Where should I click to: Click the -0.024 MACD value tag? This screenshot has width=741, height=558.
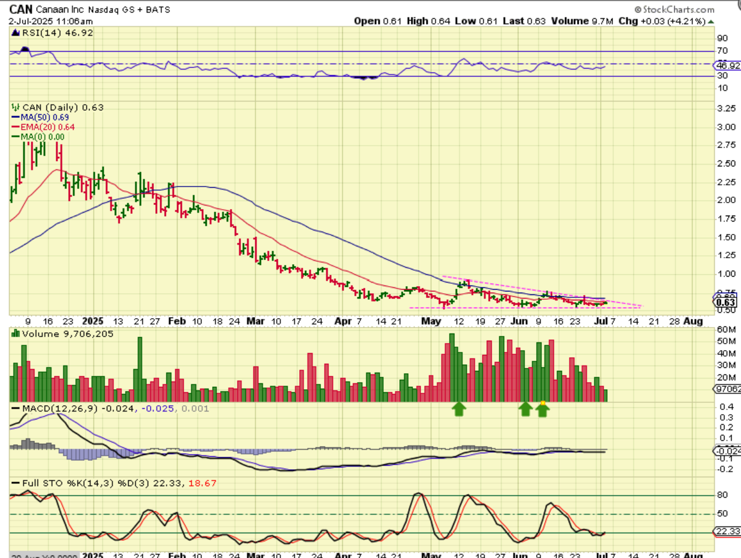(x=726, y=451)
